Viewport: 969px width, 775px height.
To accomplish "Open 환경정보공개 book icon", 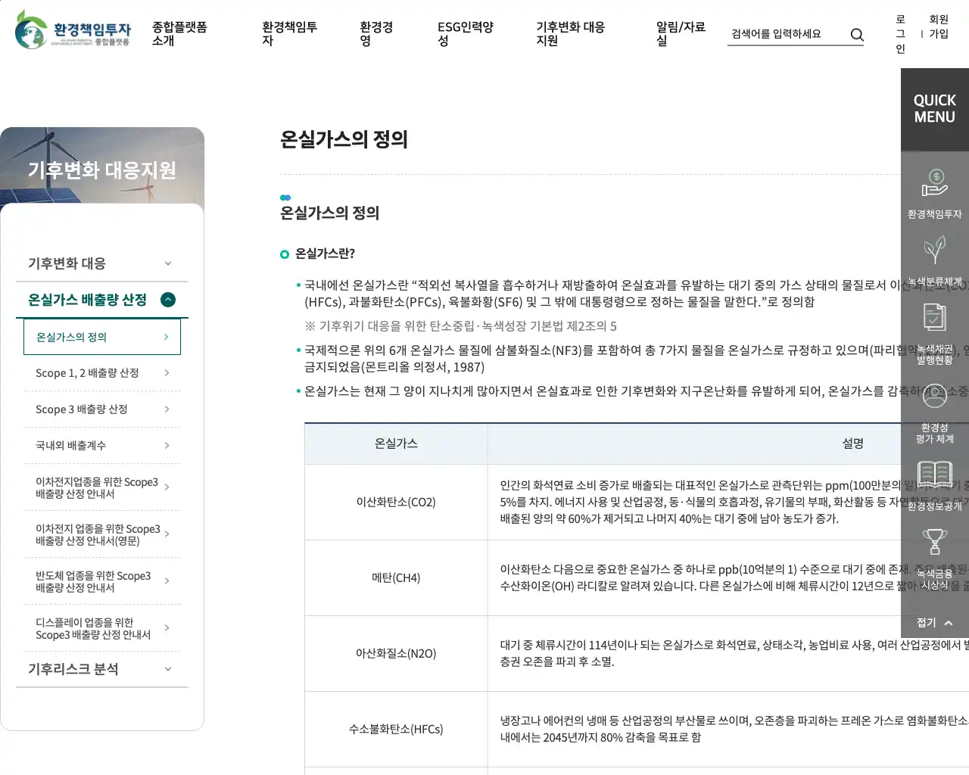I will tap(934, 475).
